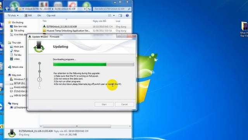Click the Start button in Update Wizard
The image size is (248, 140).
pyautogui.click(x=104, y=104)
